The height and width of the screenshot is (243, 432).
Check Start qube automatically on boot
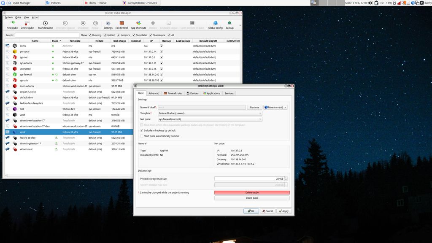pos(142,135)
